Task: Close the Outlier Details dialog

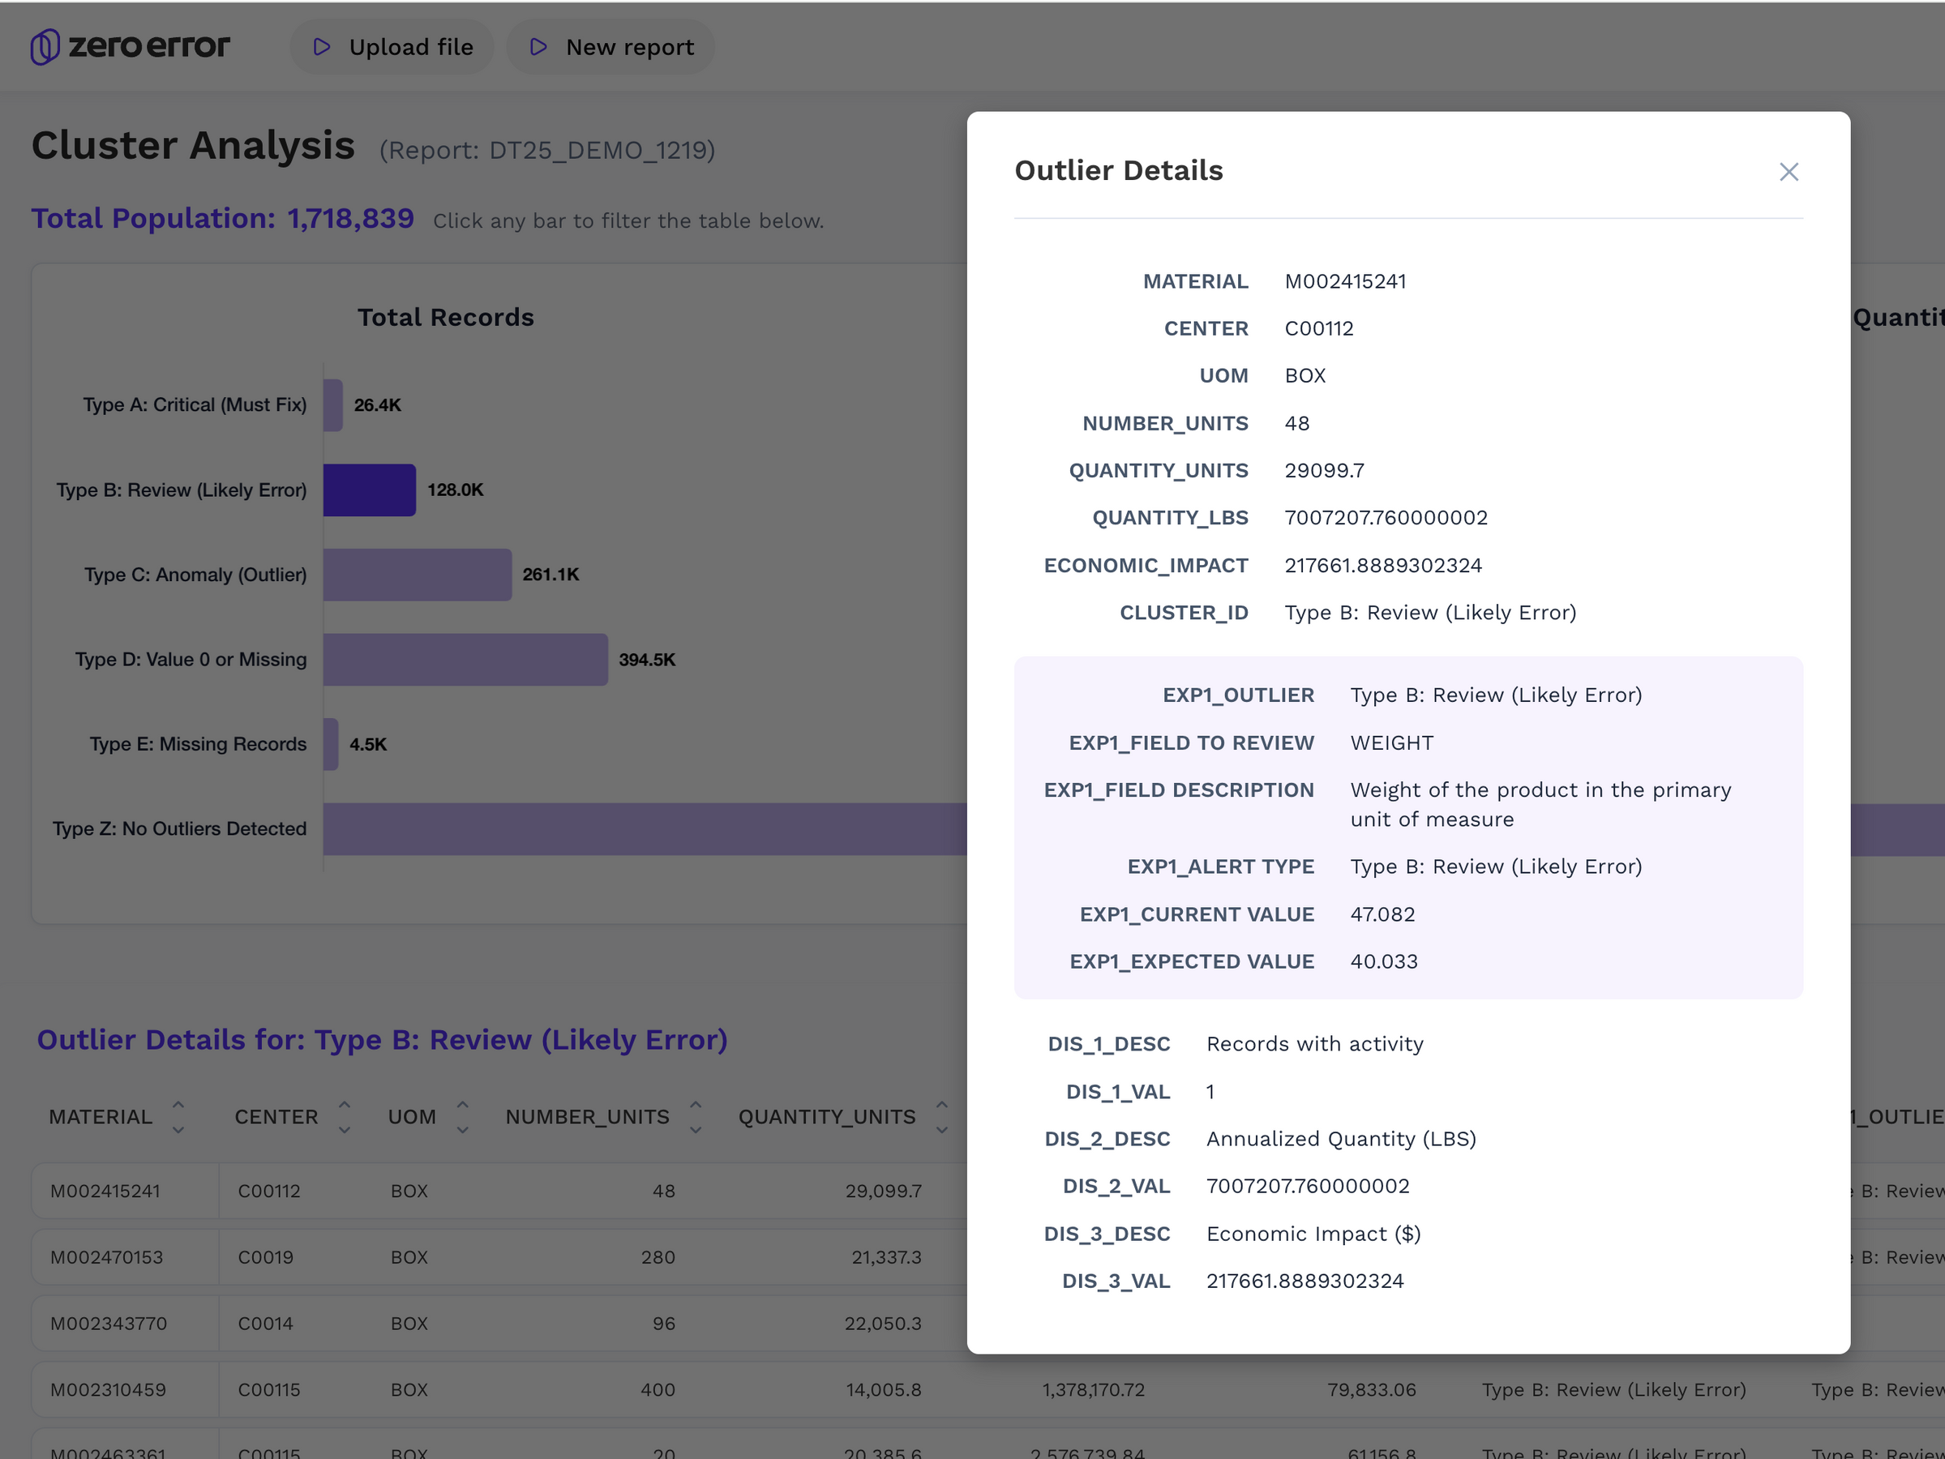Action: (x=1789, y=171)
